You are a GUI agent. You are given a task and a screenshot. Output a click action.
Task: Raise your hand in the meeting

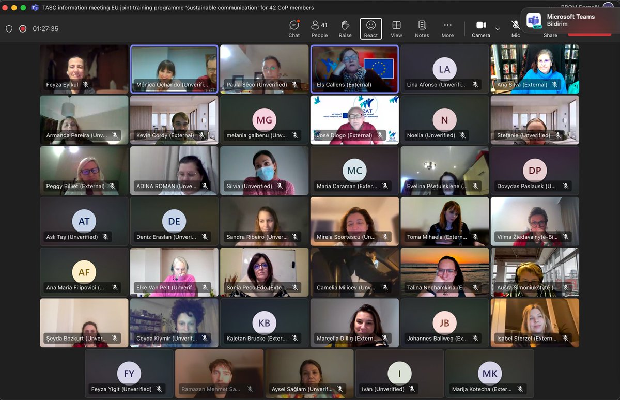pyautogui.click(x=345, y=29)
